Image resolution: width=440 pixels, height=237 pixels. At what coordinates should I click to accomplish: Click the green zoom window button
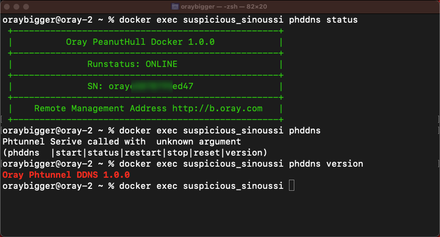click(x=26, y=6)
